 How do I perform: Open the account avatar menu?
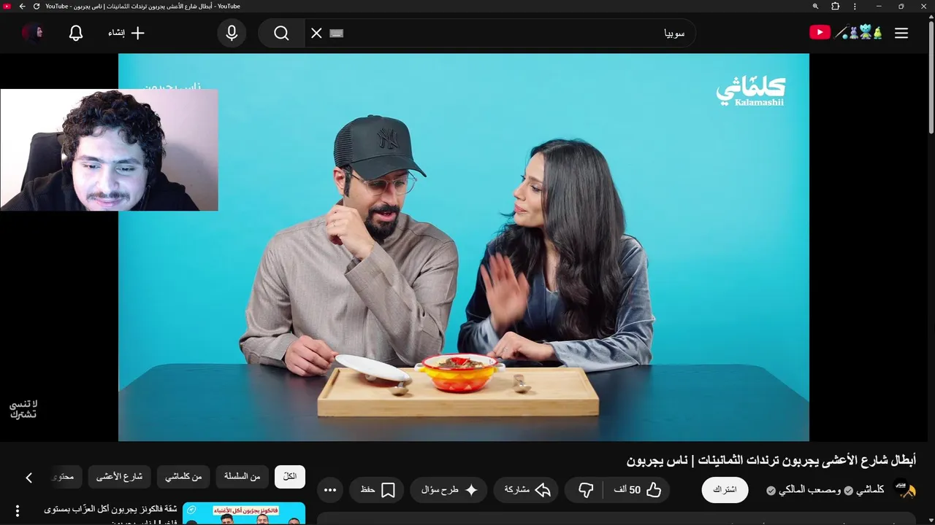pos(33,33)
